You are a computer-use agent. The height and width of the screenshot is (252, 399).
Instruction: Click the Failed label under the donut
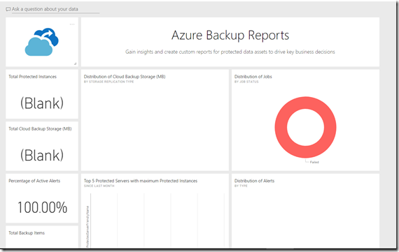(x=314, y=162)
